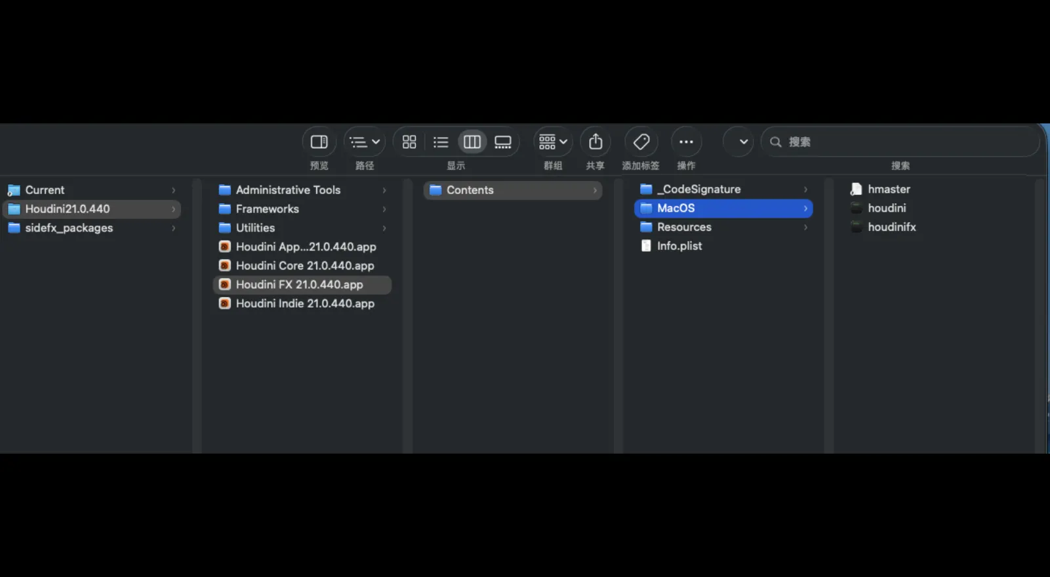Open the path dropdown menu
Screen dimensions: 1050x577
point(365,142)
